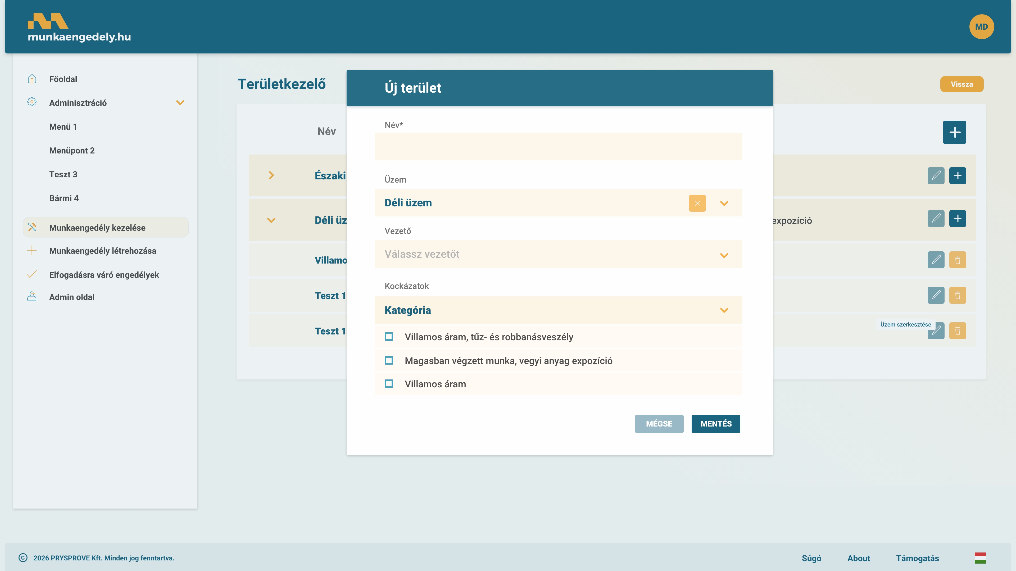Edit the Északi row with pencil icon
The height and width of the screenshot is (571, 1016).
(936, 175)
